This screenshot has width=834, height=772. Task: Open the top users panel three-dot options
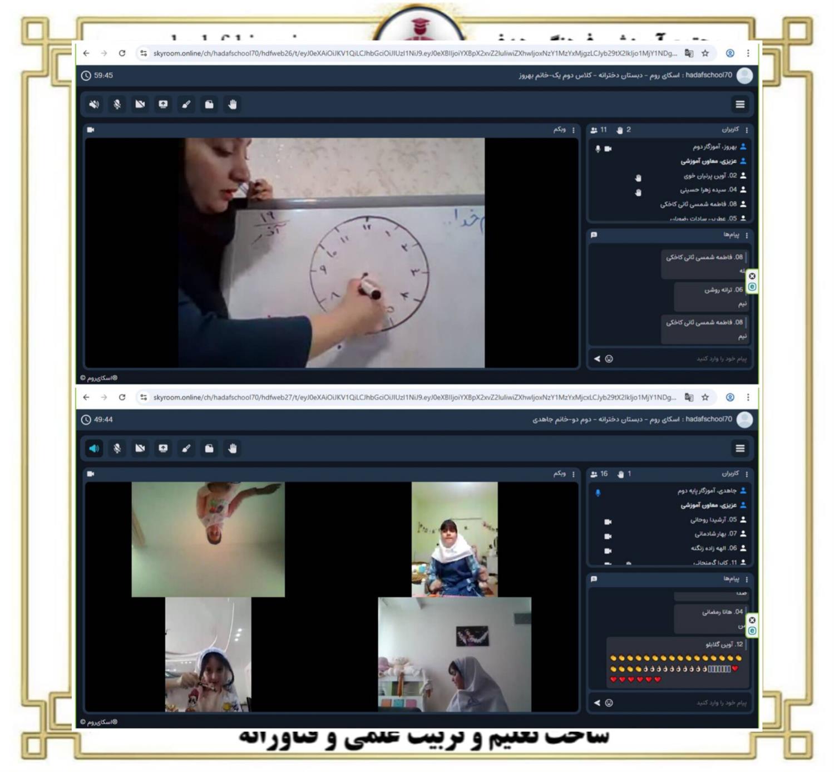coord(747,130)
